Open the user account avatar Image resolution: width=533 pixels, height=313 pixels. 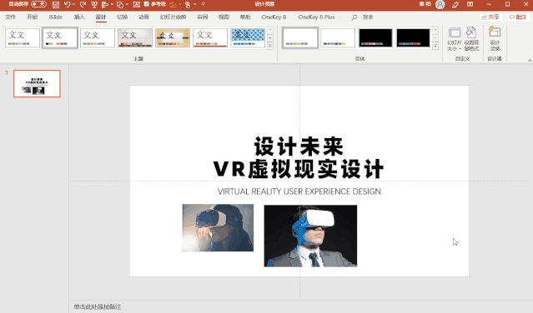440,4
